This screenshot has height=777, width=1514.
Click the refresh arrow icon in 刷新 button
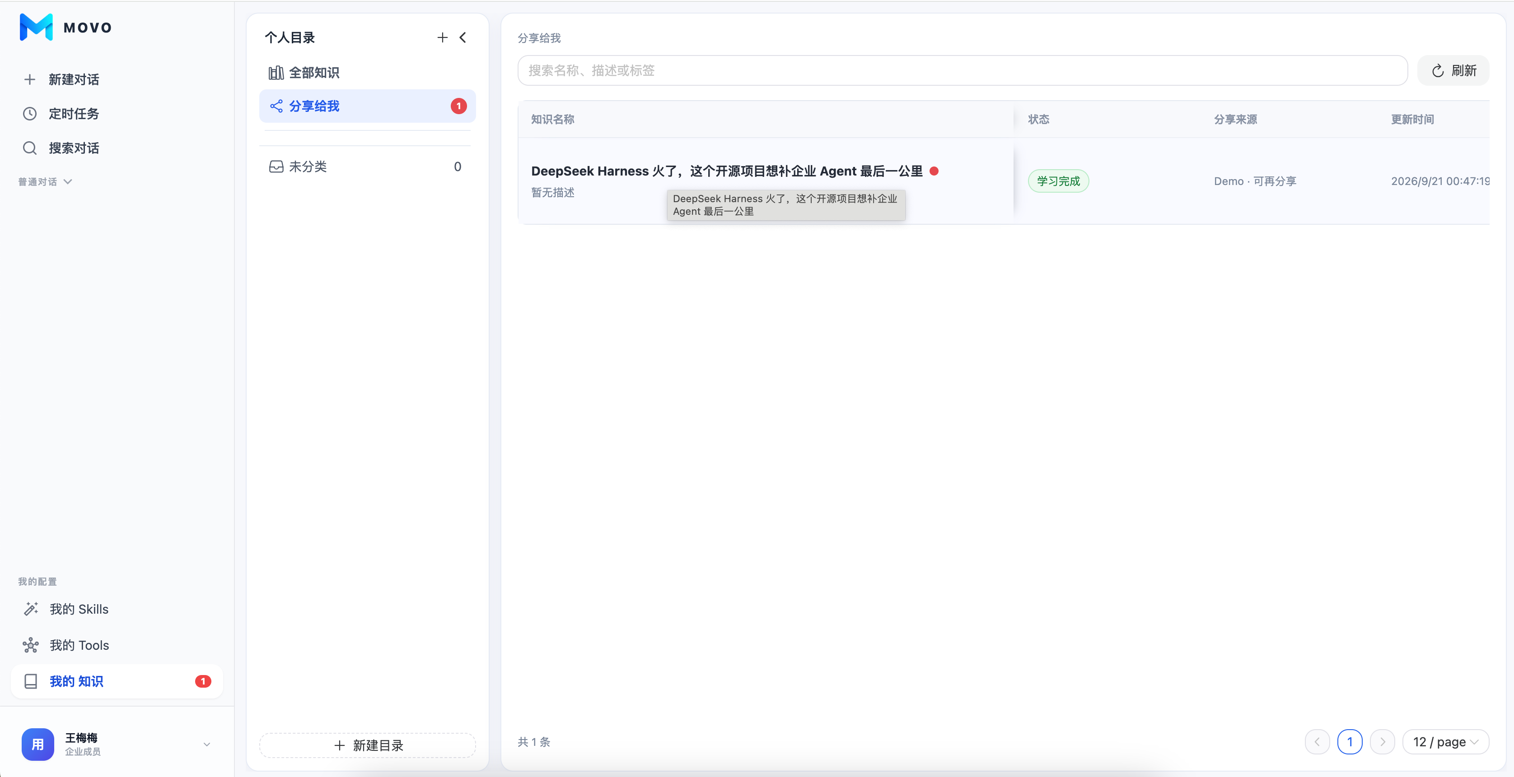[x=1438, y=71]
